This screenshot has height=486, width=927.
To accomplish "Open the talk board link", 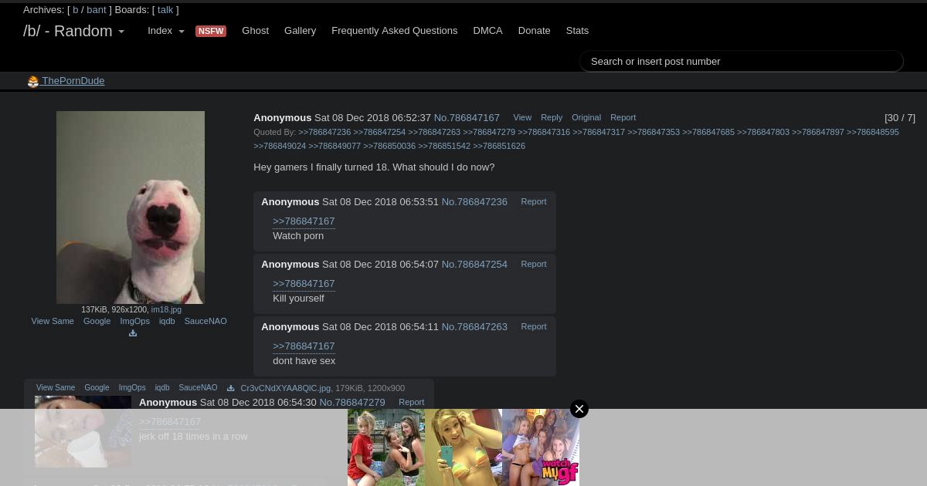I will (165, 10).
